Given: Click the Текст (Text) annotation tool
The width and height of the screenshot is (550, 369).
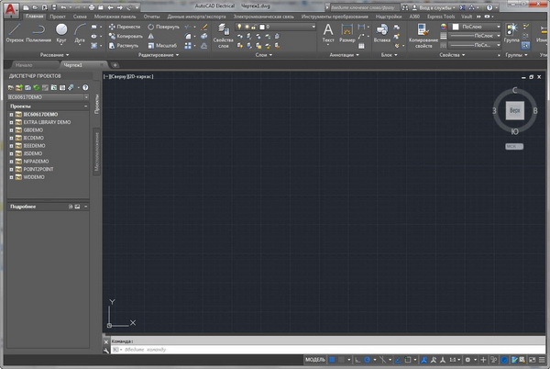Looking at the screenshot, I should click(x=328, y=32).
